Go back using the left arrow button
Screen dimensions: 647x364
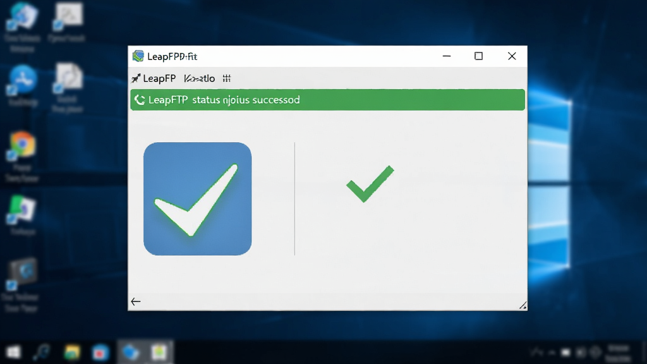(136, 301)
